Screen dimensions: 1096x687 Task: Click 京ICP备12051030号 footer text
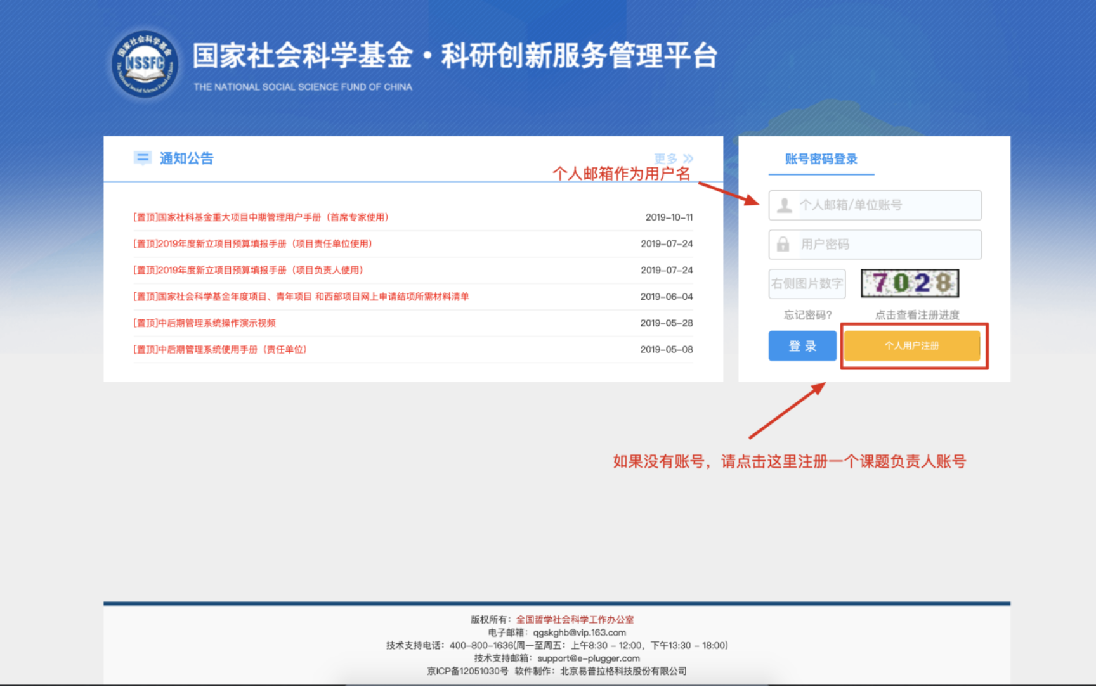tap(467, 671)
